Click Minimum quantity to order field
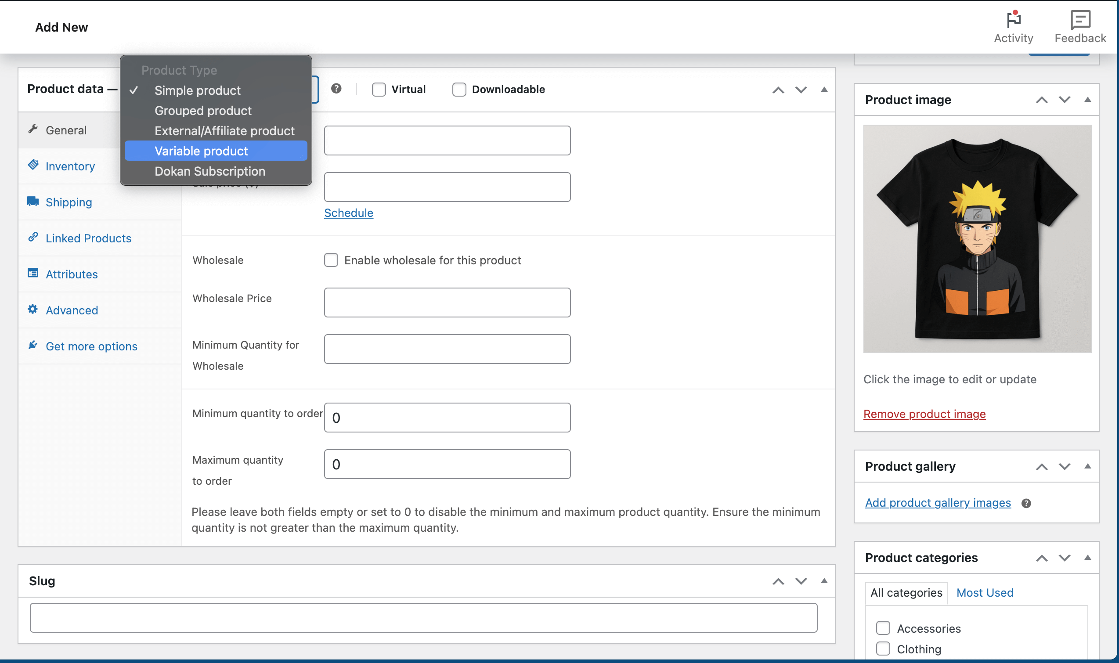The image size is (1119, 663). pos(447,418)
